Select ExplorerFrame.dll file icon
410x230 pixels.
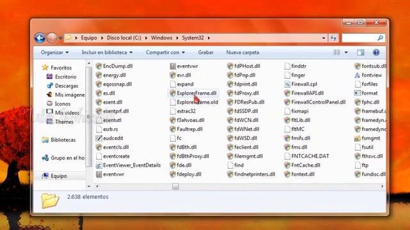click(x=172, y=93)
